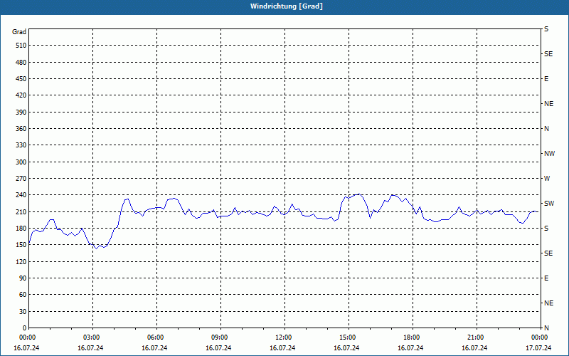Select the 150 y-axis value
Image resolution: width=569 pixels, height=356 pixels.
click(x=21, y=245)
